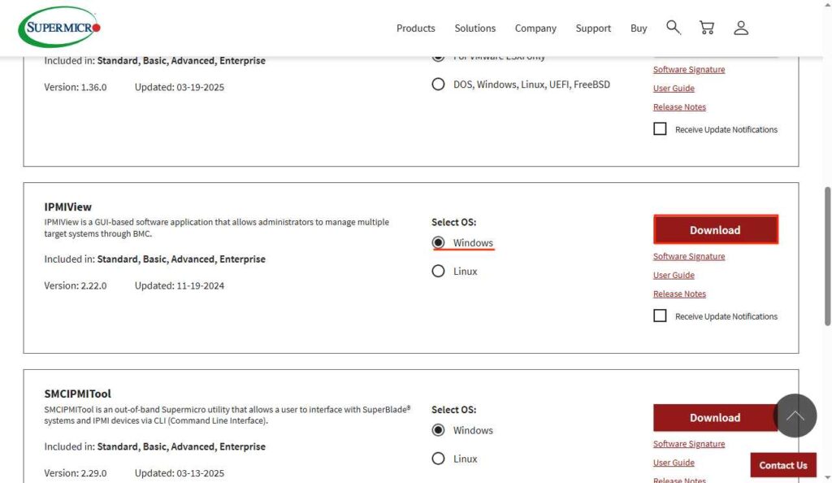Click the Updated: 11-19-2024 text
Image resolution: width=832 pixels, height=483 pixels.
180,285
